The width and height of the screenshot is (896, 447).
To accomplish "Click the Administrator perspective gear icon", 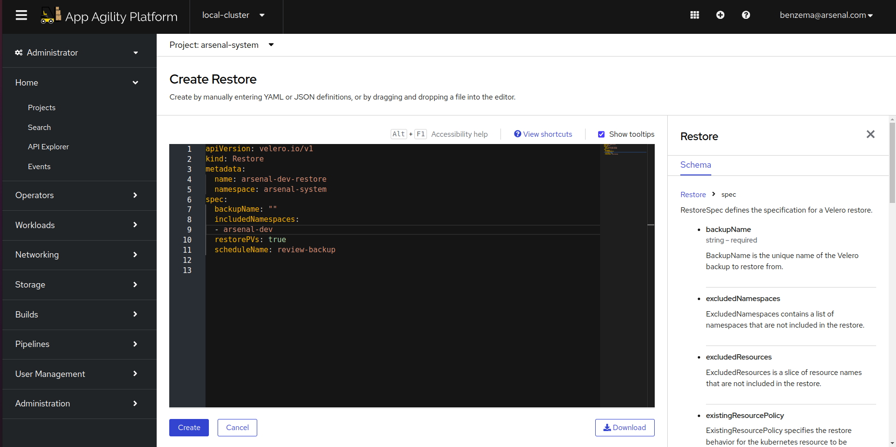I will [19, 53].
